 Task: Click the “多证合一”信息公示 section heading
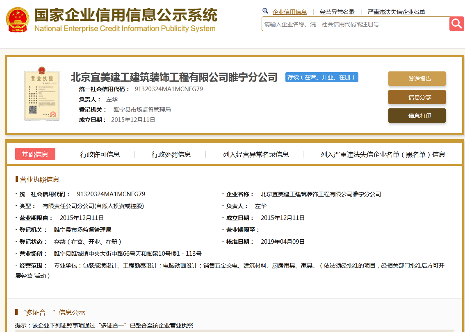click(x=54, y=312)
